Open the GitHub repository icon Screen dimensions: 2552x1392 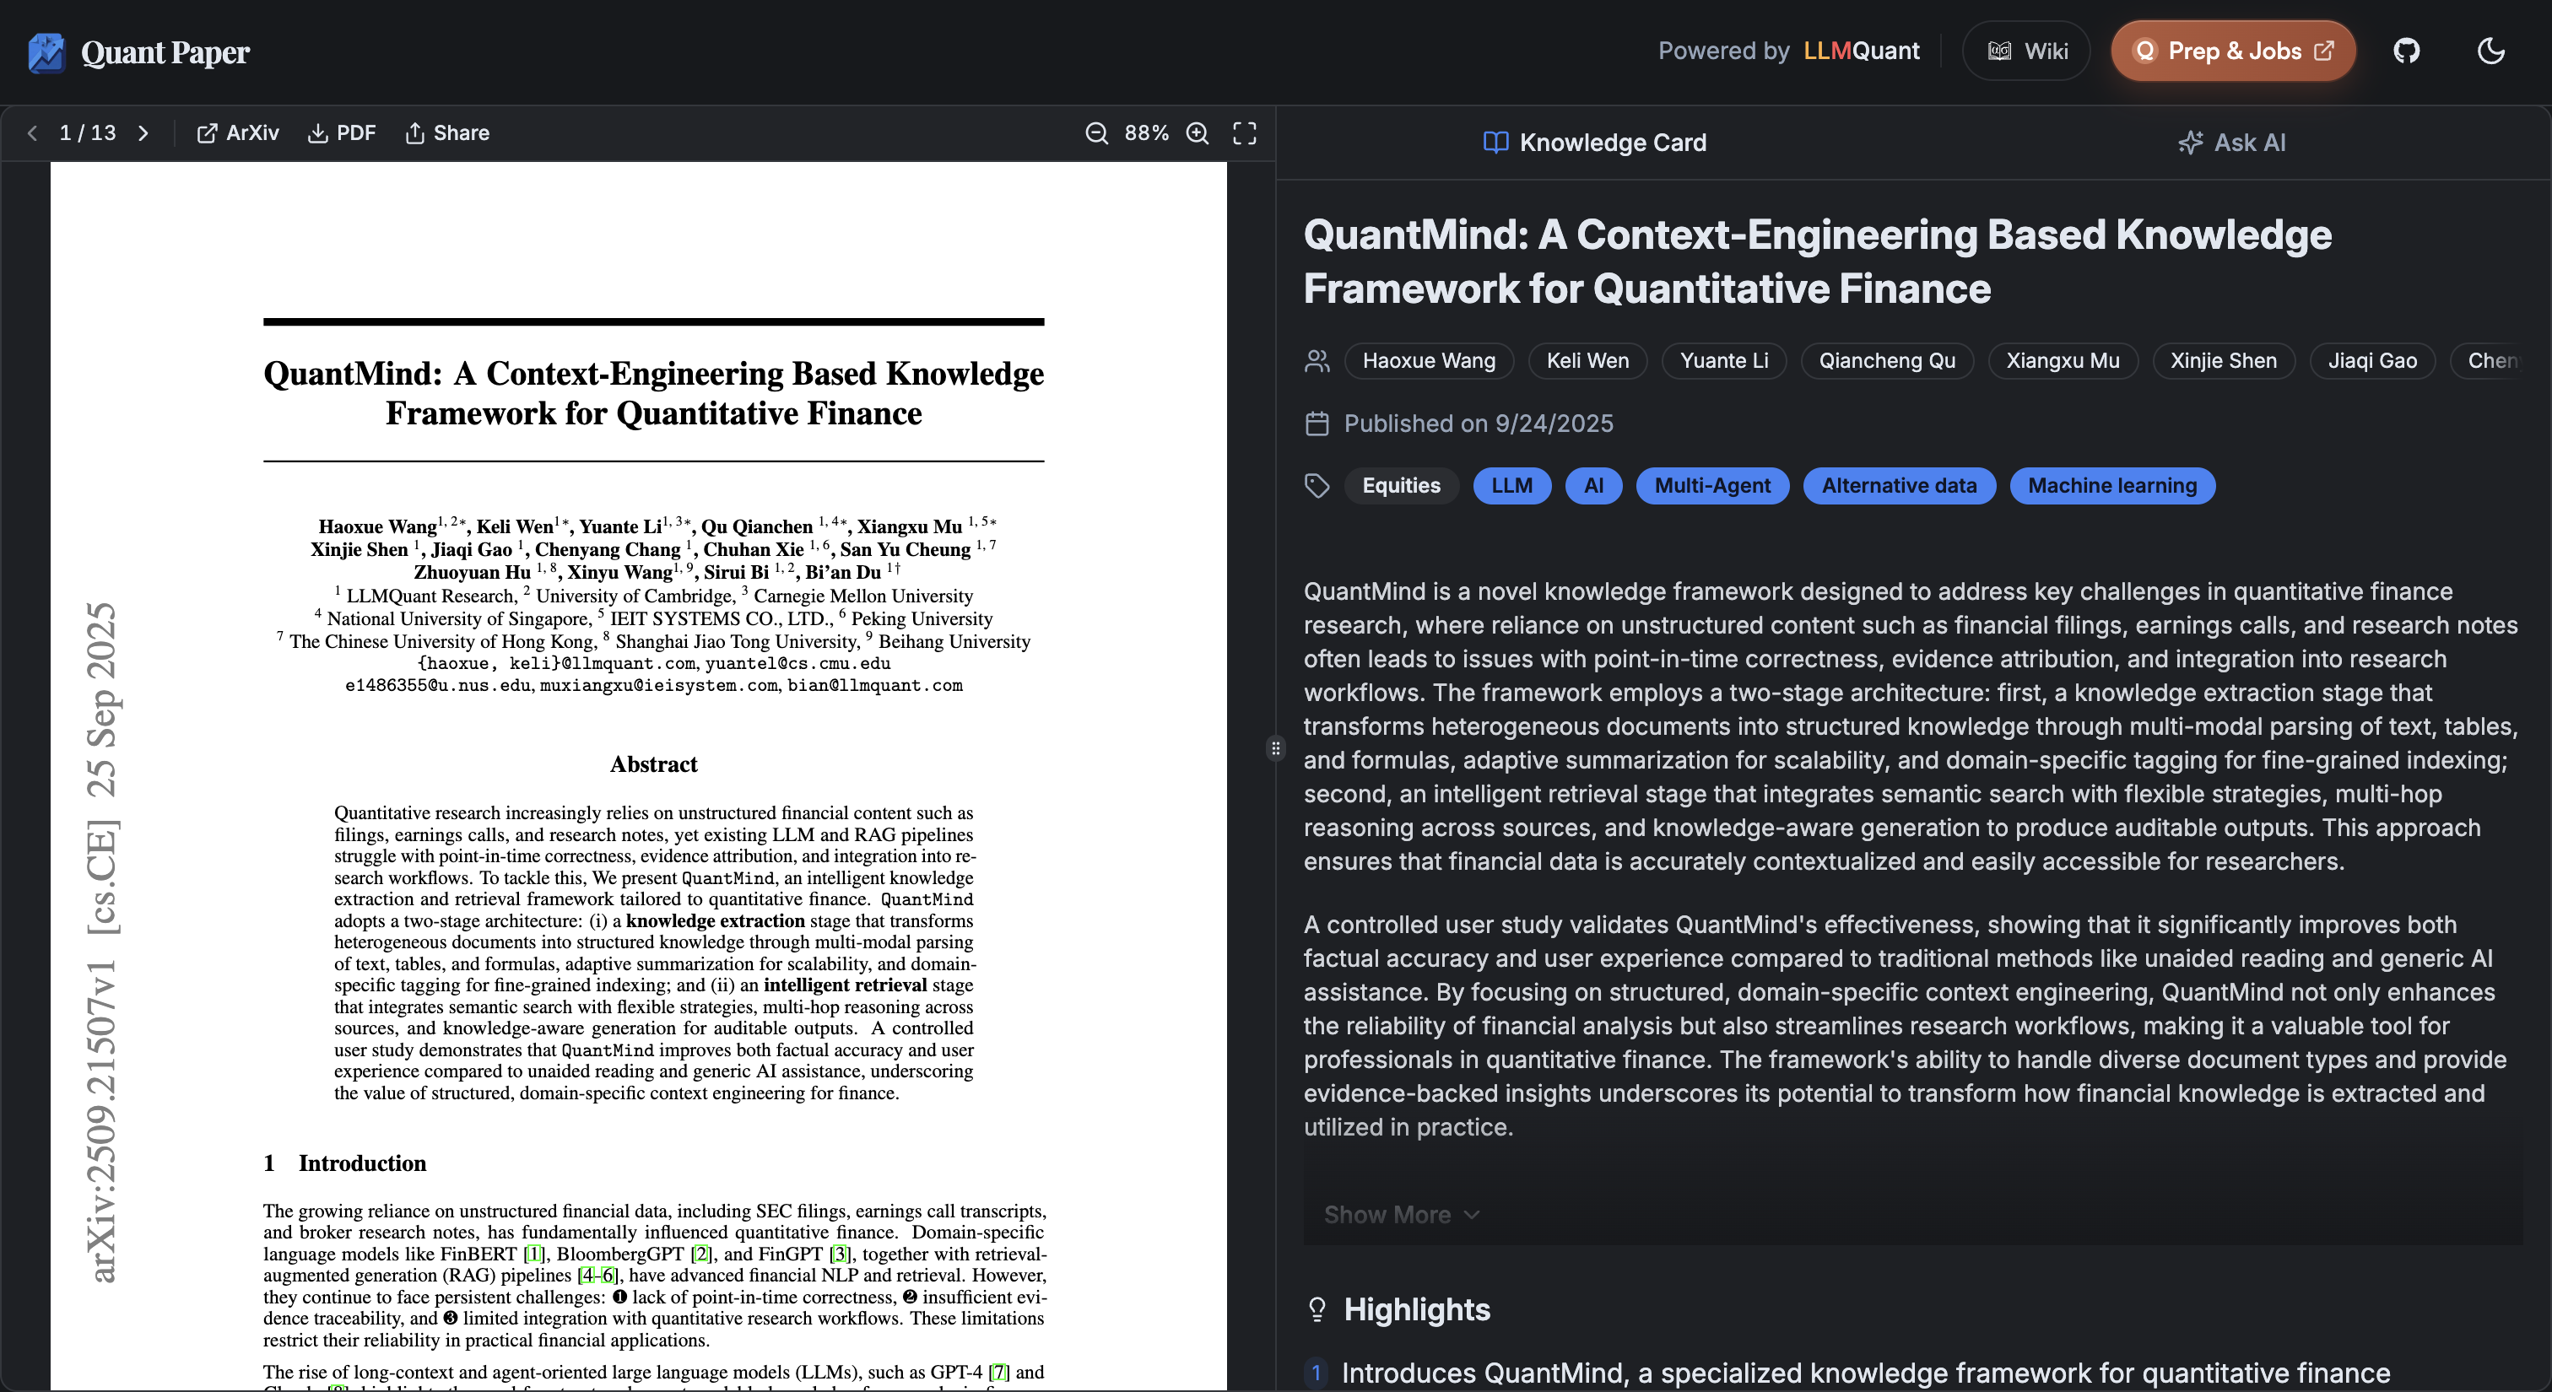(2406, 51)
